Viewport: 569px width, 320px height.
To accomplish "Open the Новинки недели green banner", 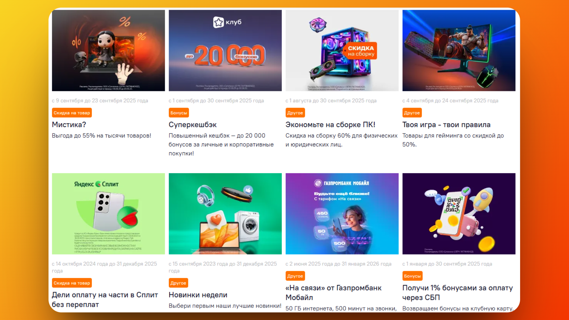I will coord(225,214).
